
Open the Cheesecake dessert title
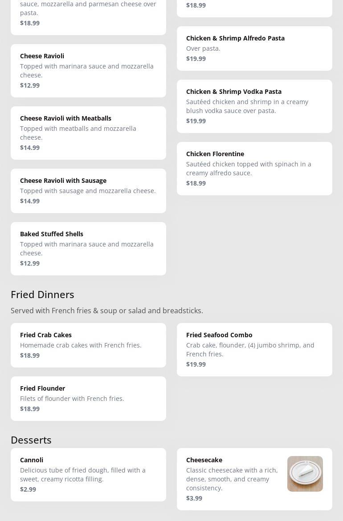point(204,460)
